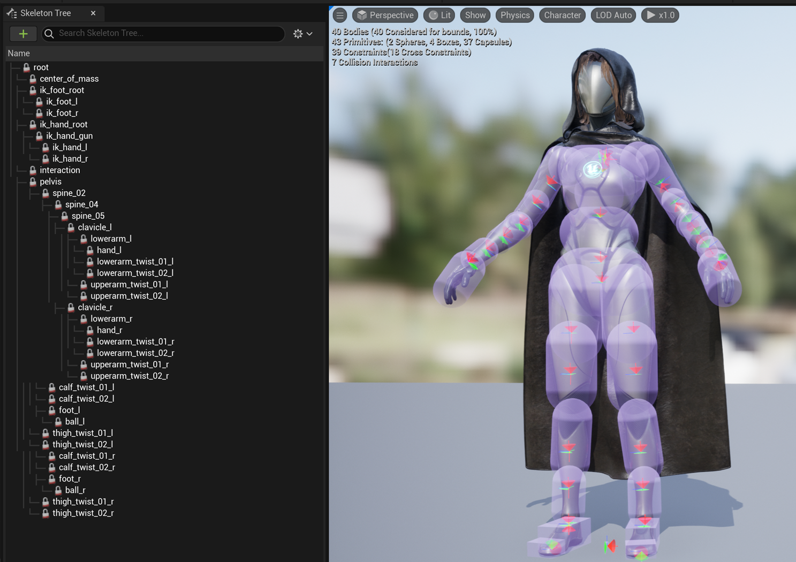This screenshot has width=796, height=562.
Task: Open the LOD Auto menu
Action: point(613,15)
